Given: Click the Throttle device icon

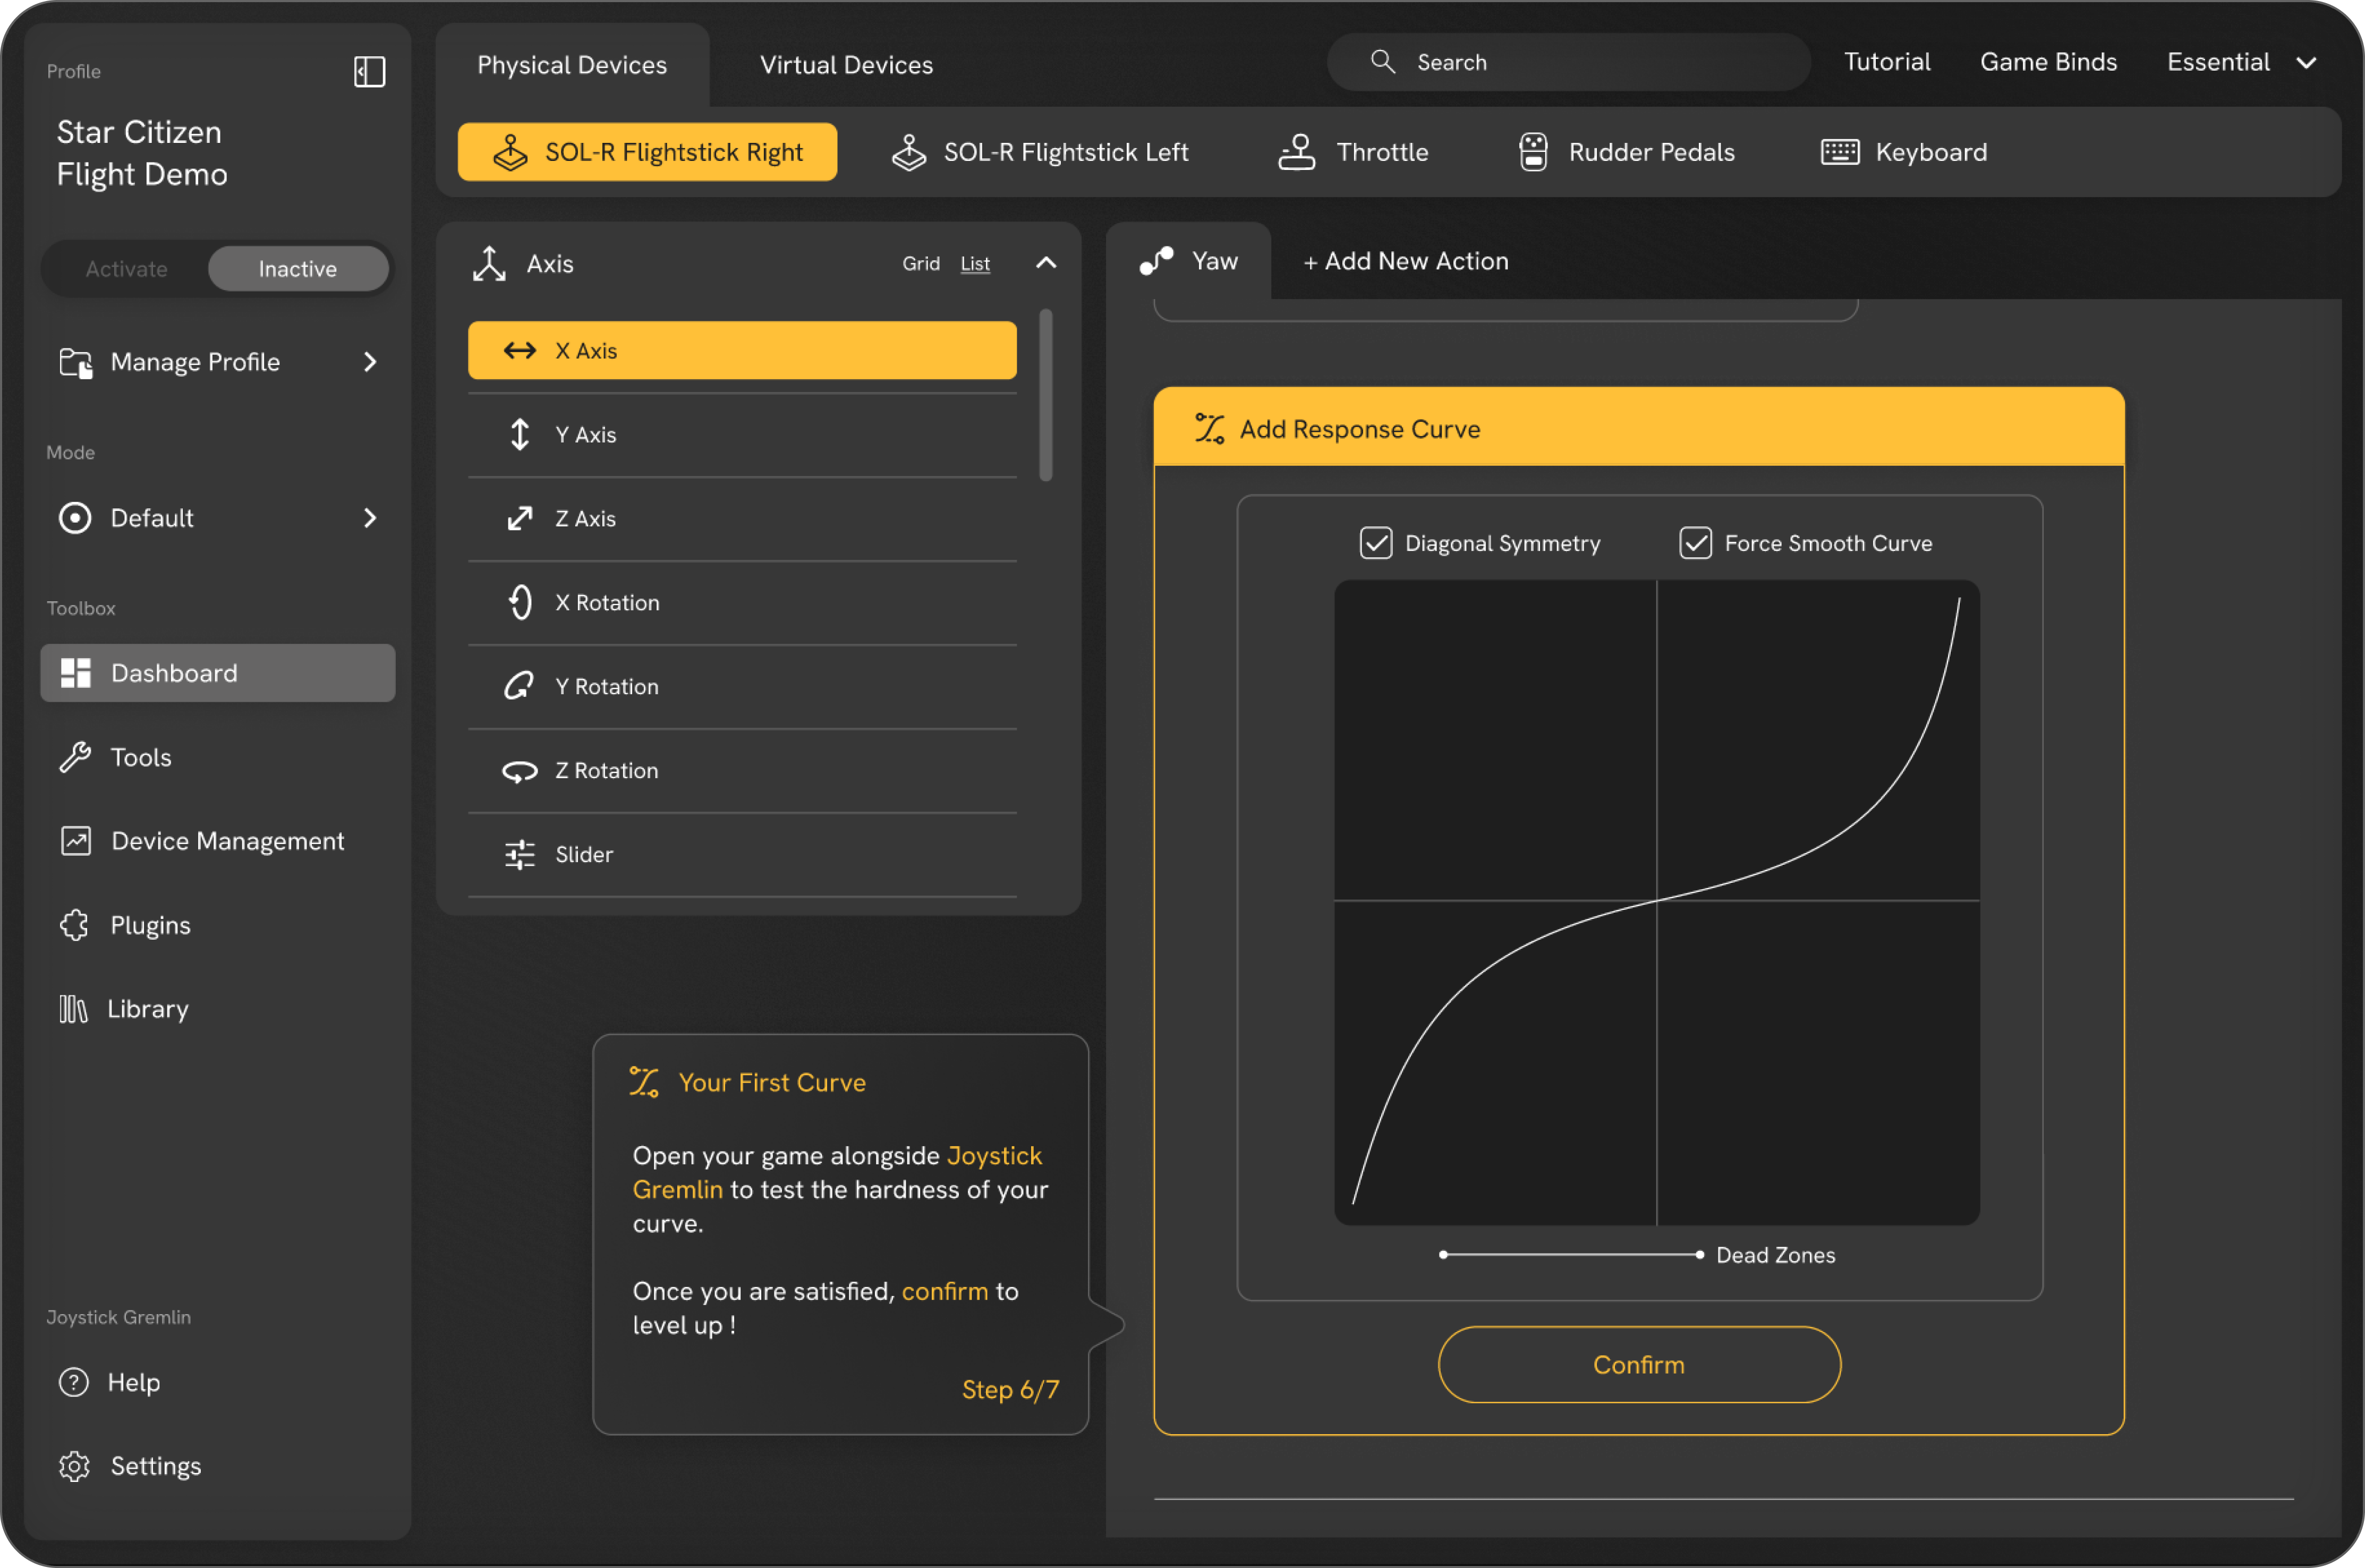Looking at the screenshot, I should (x=1297, y=152).
